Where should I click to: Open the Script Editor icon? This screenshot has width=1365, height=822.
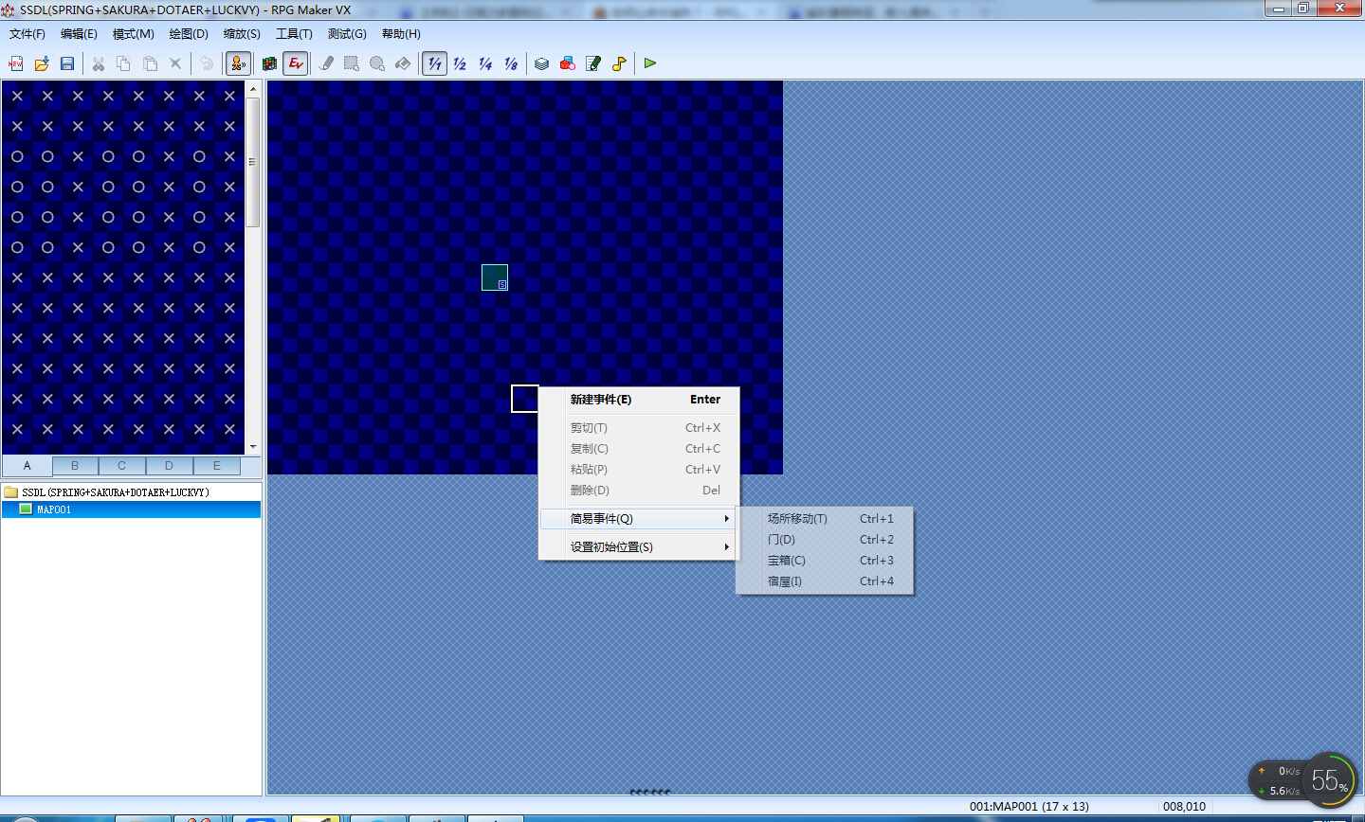tap(593, 63)
